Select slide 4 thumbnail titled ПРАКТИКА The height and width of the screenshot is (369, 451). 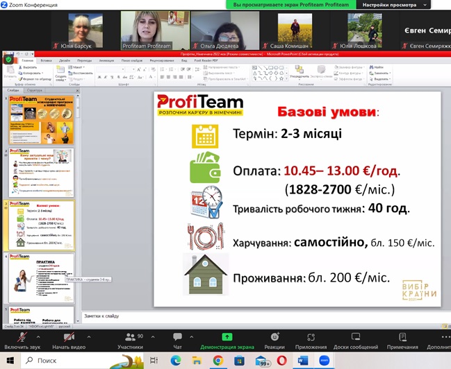[42, 278]
